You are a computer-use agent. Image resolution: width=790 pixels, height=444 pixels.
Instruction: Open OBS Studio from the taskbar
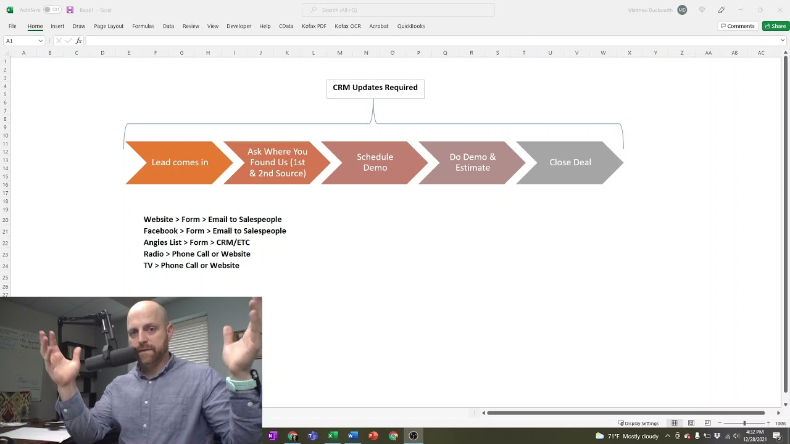(x=414, y=436)
